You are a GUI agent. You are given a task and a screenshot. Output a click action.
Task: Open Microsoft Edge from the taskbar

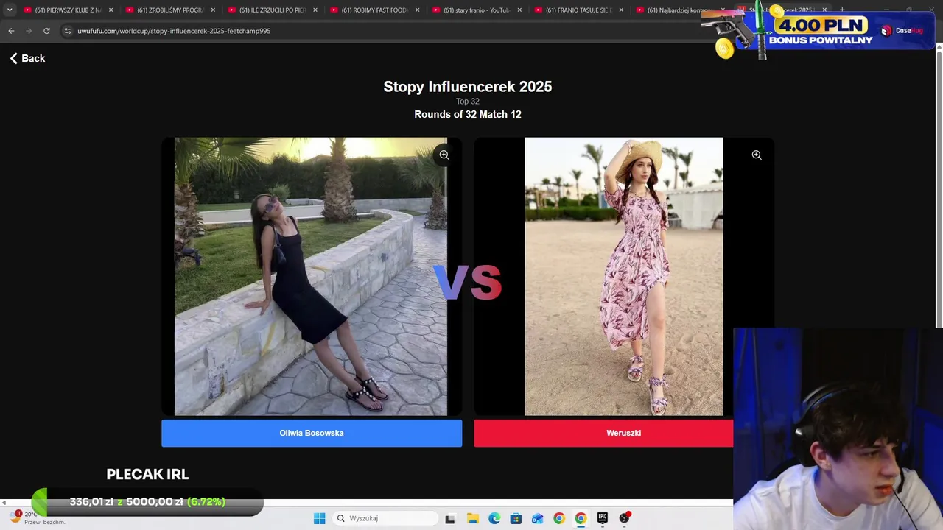coord(494,518)
